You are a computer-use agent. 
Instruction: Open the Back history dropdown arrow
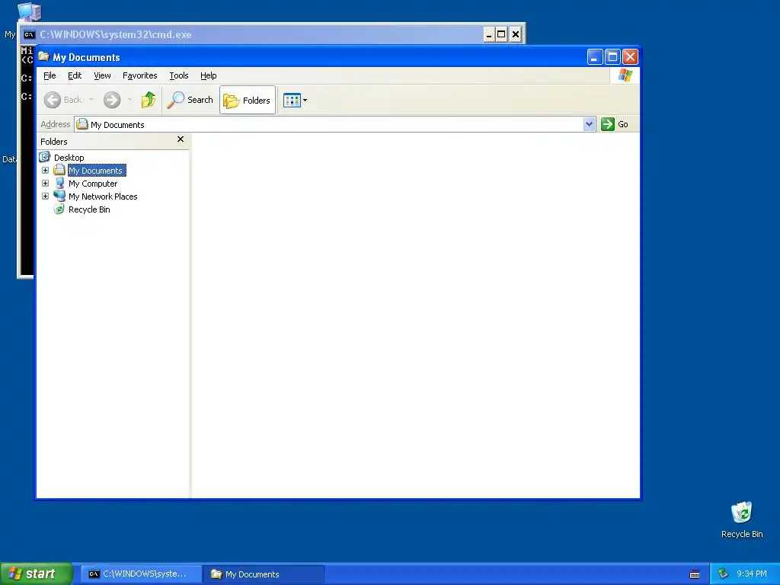coord(91,100)
